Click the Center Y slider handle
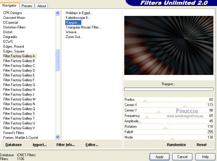Viewport: 217px width, 161px height. pos(158,112)
